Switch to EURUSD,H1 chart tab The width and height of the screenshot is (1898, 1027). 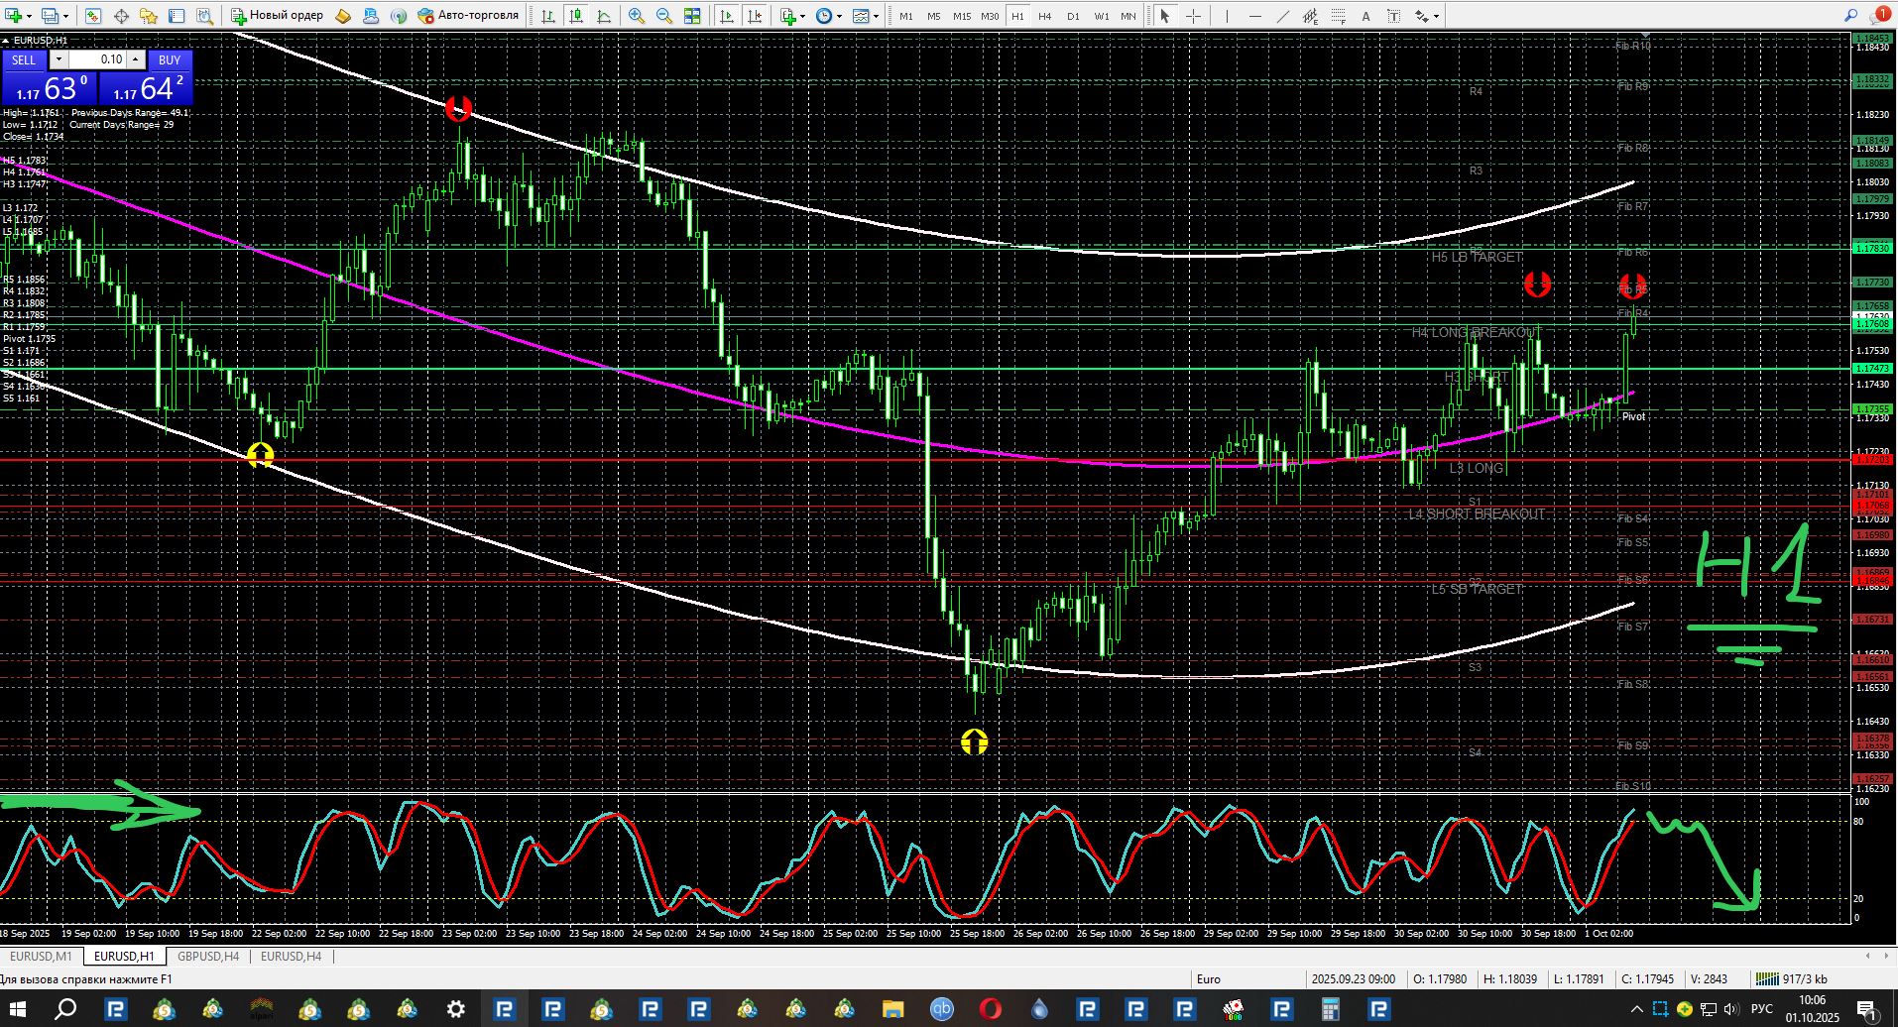(124, 957)
